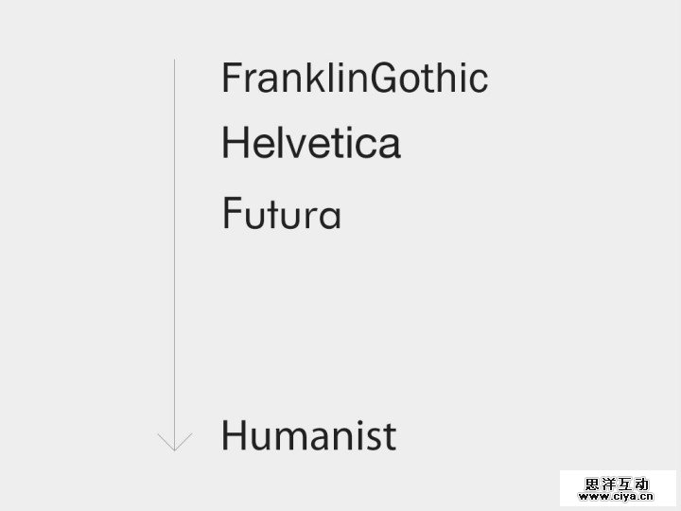681x511 pixels.
Task: Click the downward arrowhead tip
Action: pyautogui.click(x=175, y=448)
